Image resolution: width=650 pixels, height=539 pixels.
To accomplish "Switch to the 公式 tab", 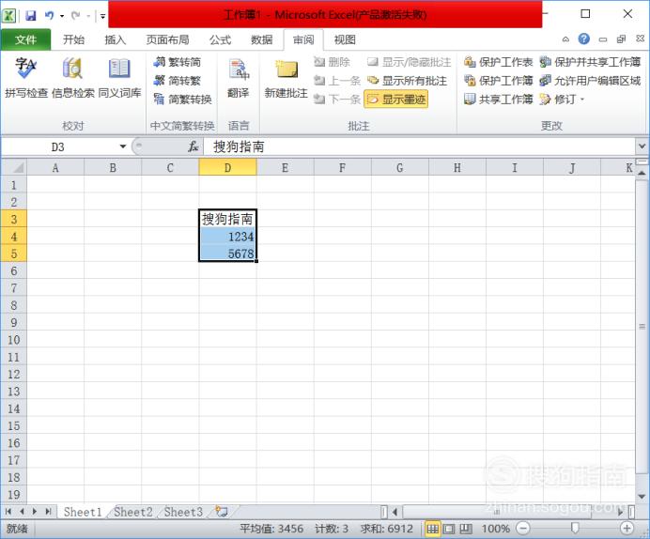I will point(220,39).
